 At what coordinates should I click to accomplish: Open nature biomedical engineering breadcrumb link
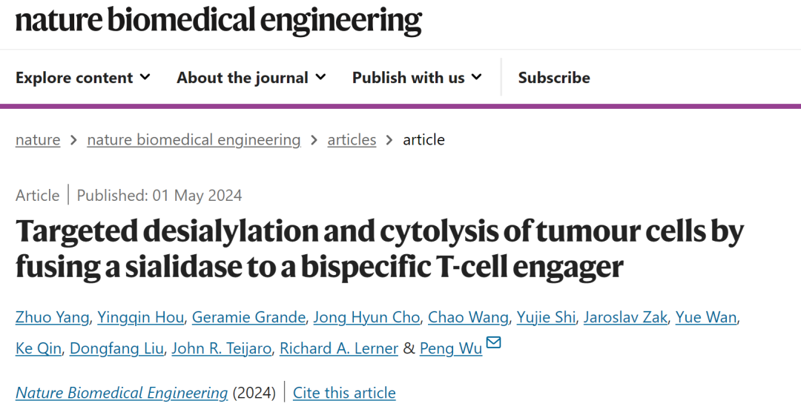point(194,139)
